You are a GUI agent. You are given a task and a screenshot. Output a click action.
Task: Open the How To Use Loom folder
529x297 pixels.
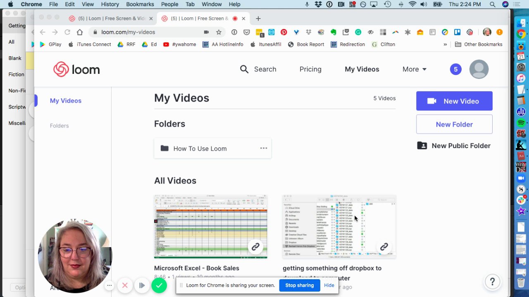point(212,148)
